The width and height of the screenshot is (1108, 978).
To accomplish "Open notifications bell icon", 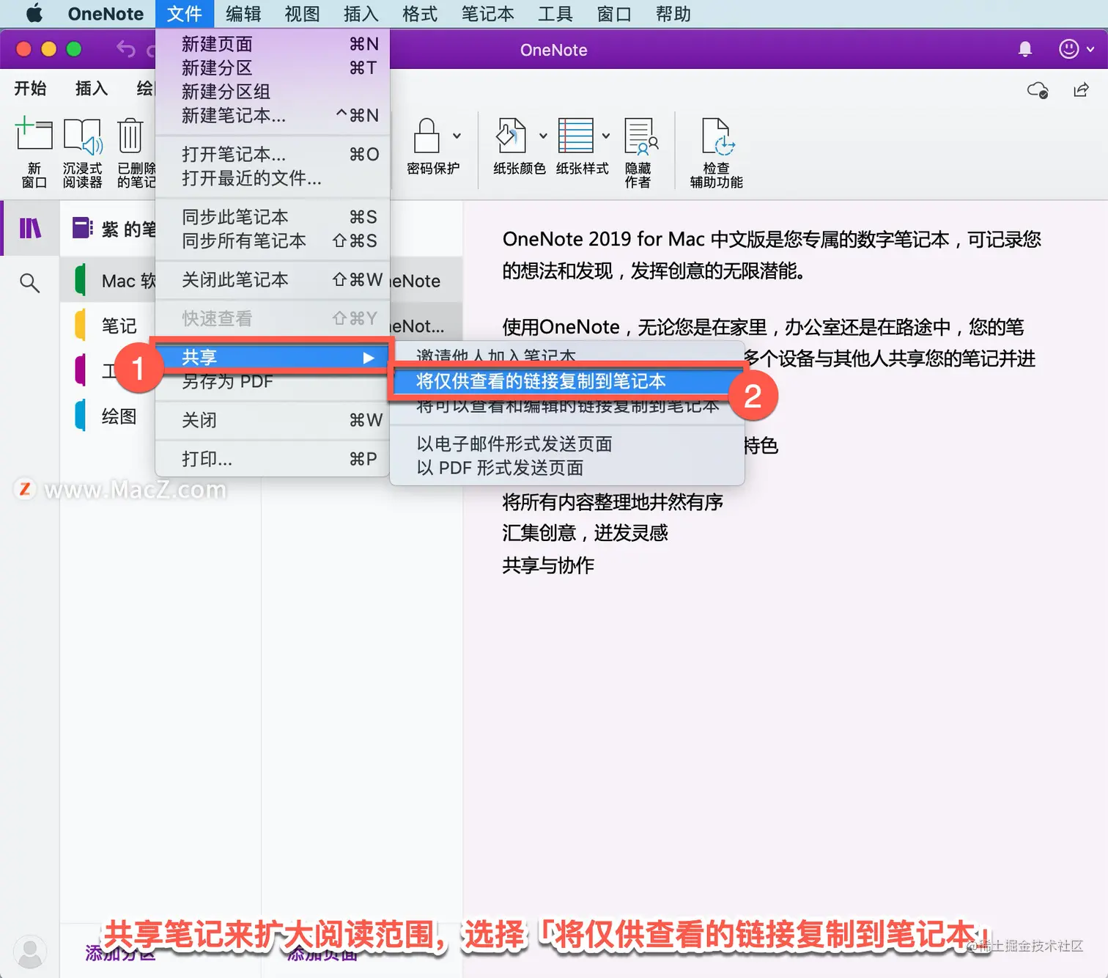I will (1025, 49).
